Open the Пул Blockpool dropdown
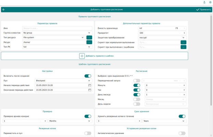Image resolution: width=213 pixels, height=137 pixels. (x=63, y=80)
